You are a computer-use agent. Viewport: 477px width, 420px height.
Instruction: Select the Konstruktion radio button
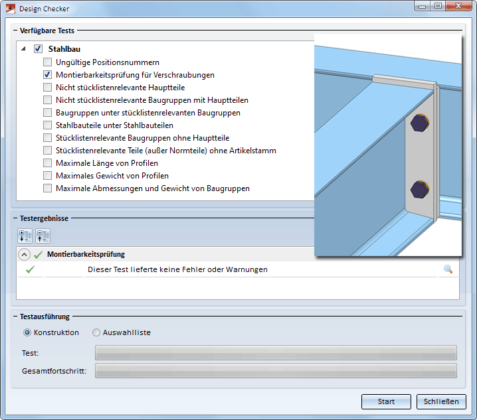pos(27,332)
